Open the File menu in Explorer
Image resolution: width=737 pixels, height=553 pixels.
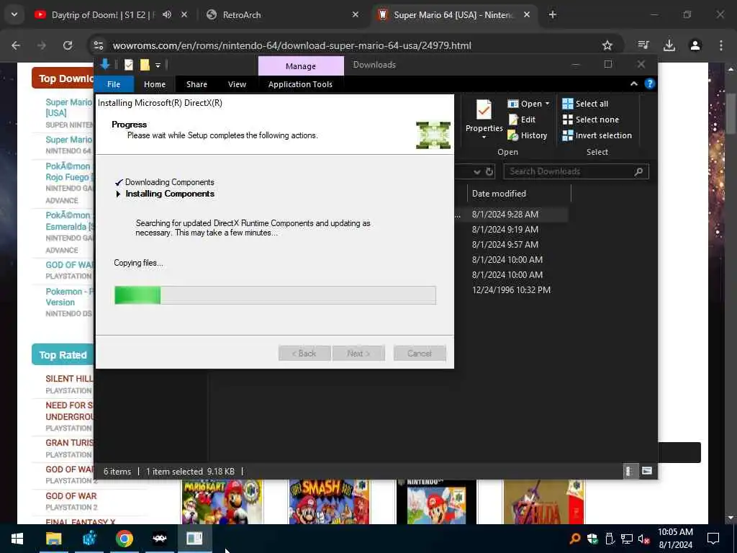[x=114, y=84]
